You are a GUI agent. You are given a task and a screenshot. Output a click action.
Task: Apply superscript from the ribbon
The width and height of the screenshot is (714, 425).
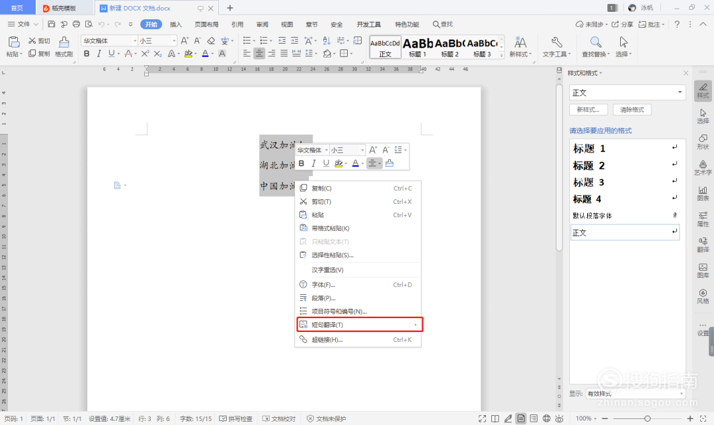tap(145, 53)
